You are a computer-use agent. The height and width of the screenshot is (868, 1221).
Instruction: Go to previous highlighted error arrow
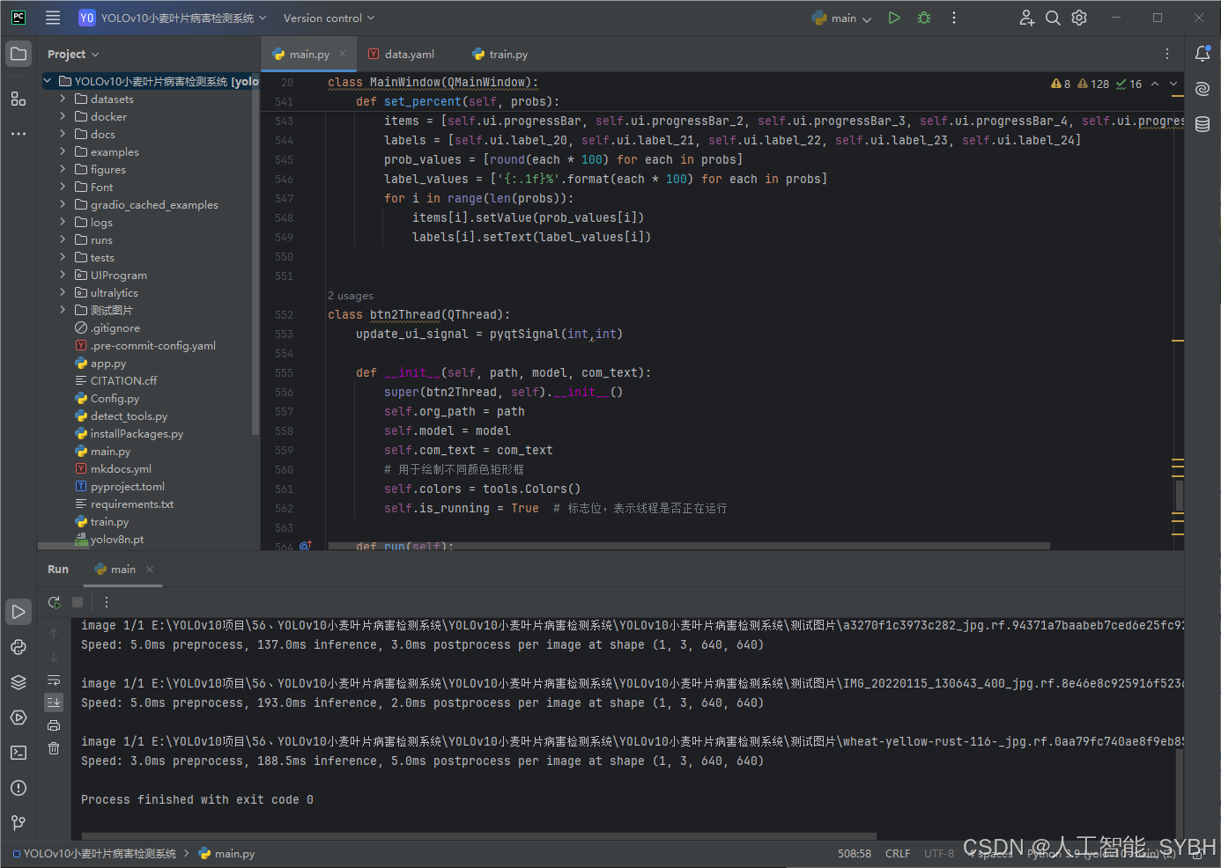[x=1155, y=84]
